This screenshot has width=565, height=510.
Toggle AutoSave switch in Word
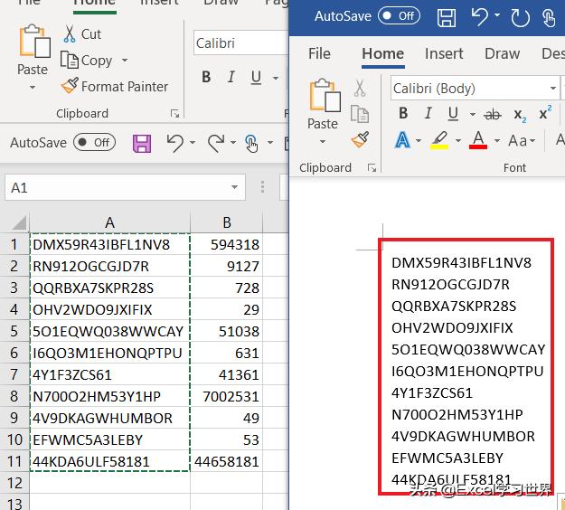coord(399,16)
